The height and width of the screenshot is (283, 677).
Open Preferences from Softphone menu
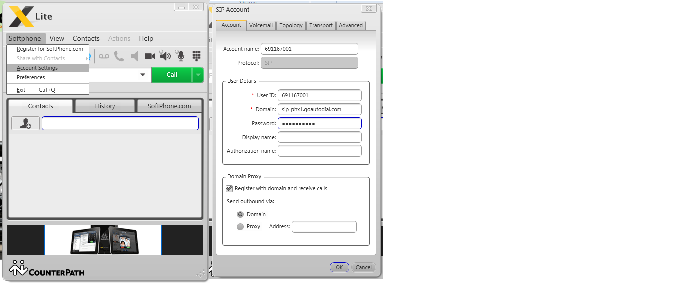tap(48, 78)
